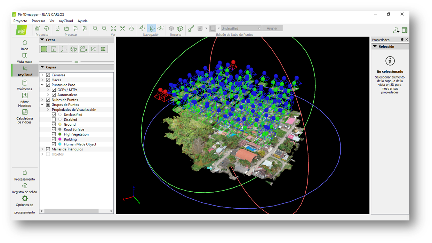Collapse the Grupos de Puntos node
This screenshot has height=243, width=432.
click(42, 104)
